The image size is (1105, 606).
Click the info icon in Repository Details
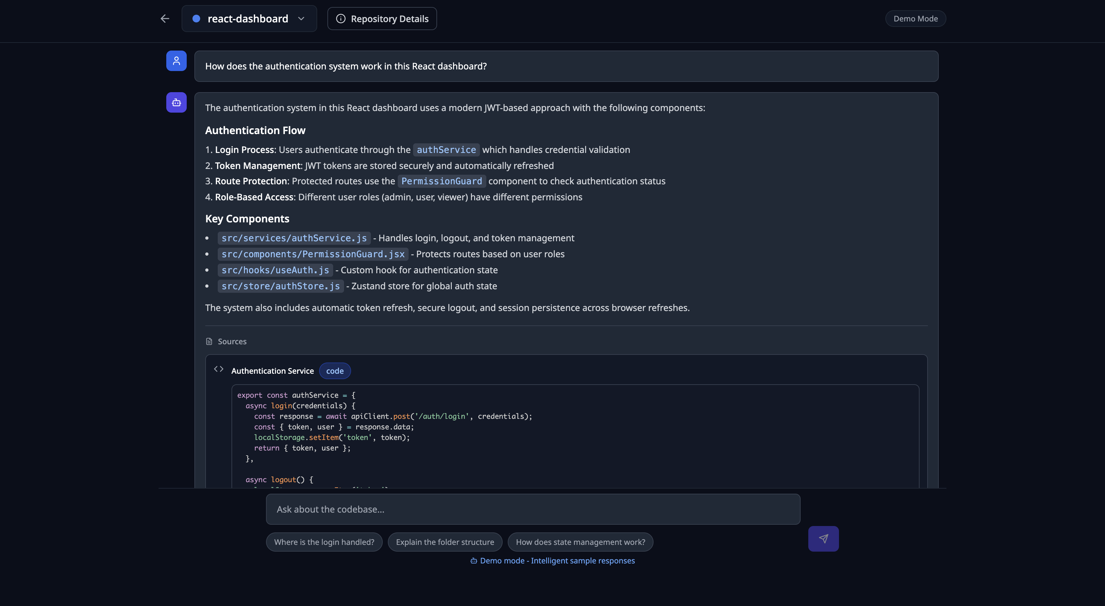click(x=341, y=19)
